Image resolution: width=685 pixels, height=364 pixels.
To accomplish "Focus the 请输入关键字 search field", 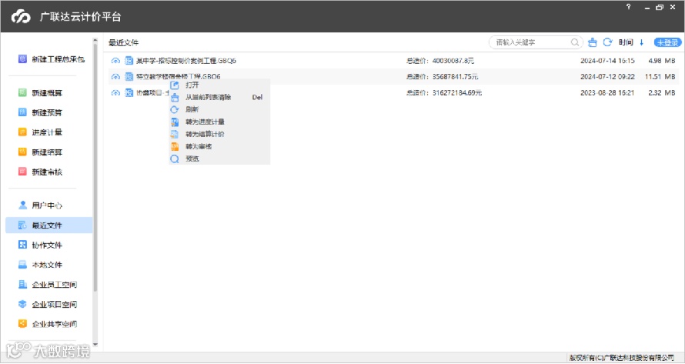I will (x=536, y=42).
